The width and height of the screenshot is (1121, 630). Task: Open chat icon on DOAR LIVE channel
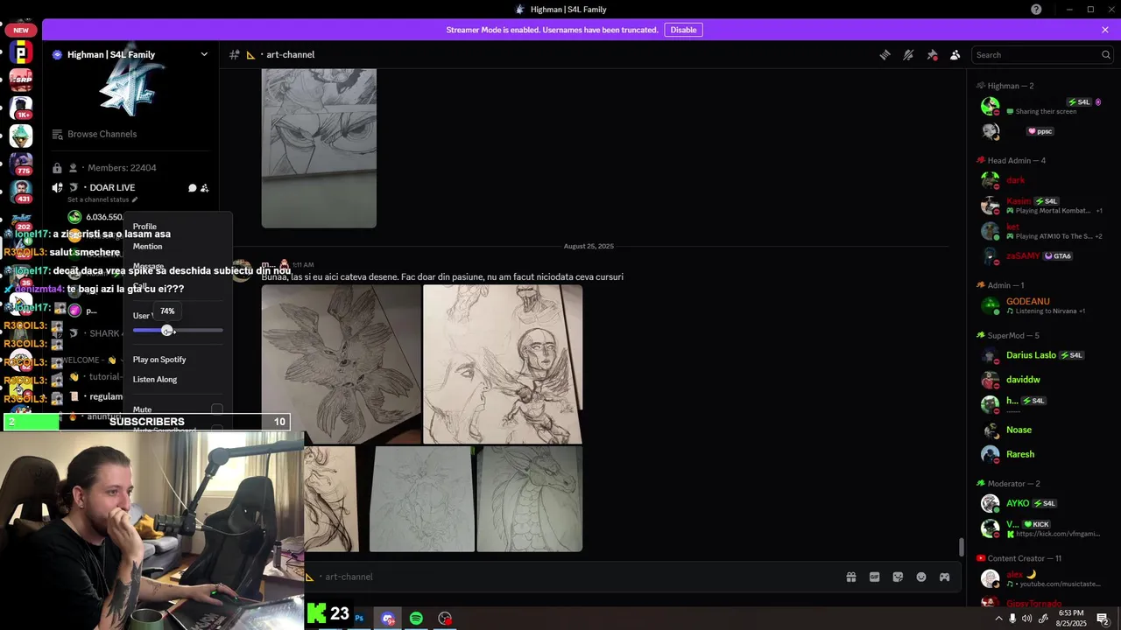192,187
